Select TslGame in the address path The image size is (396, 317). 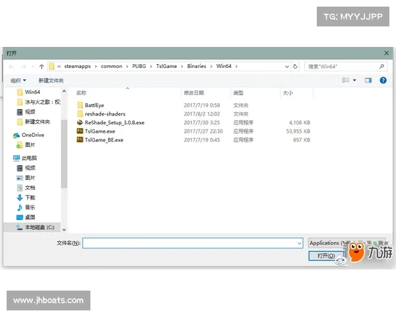(x=166, y=66)
